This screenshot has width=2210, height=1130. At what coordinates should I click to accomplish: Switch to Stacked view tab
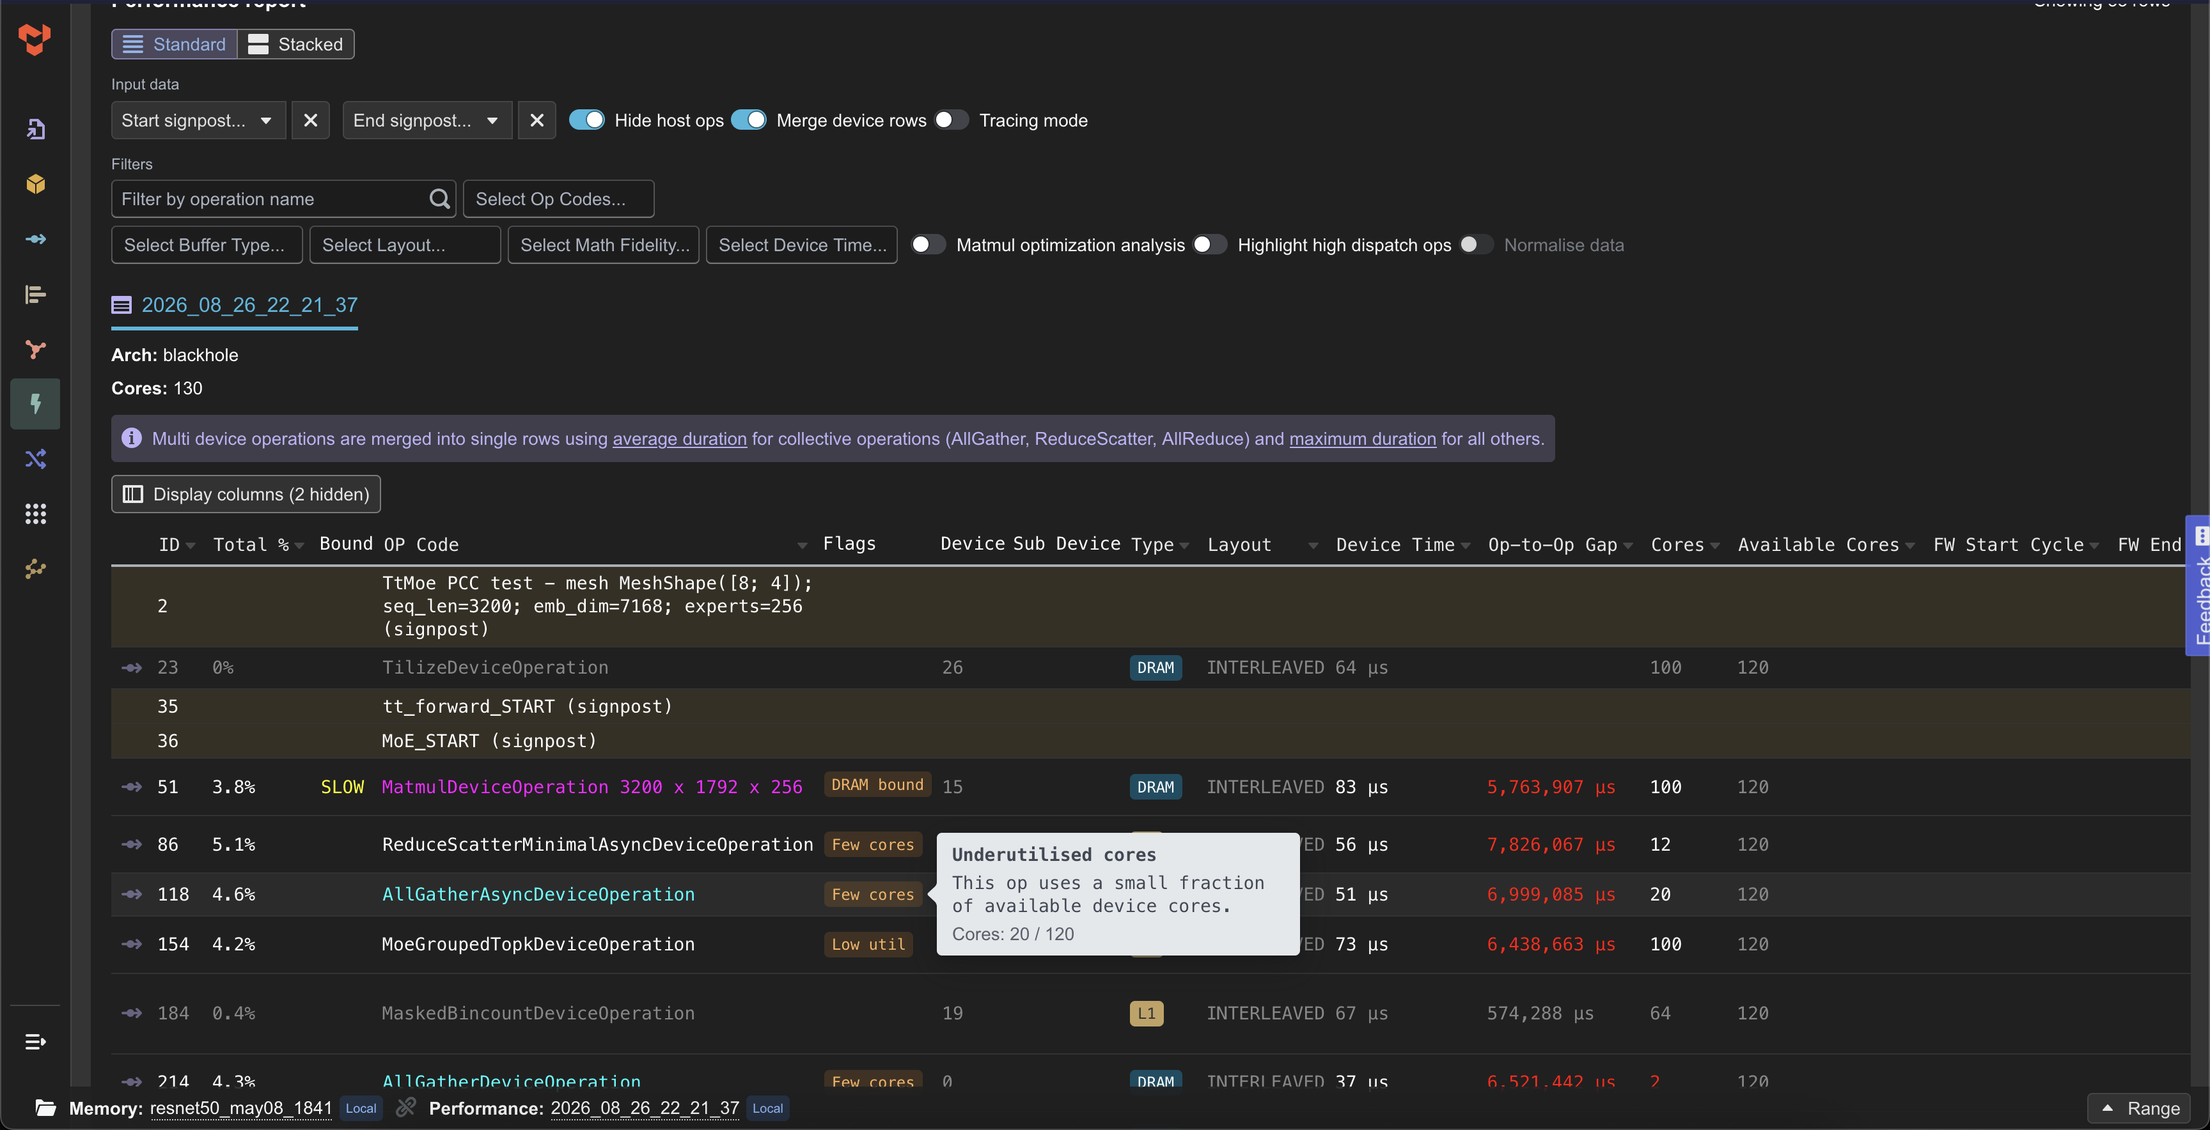pos(296,43)
